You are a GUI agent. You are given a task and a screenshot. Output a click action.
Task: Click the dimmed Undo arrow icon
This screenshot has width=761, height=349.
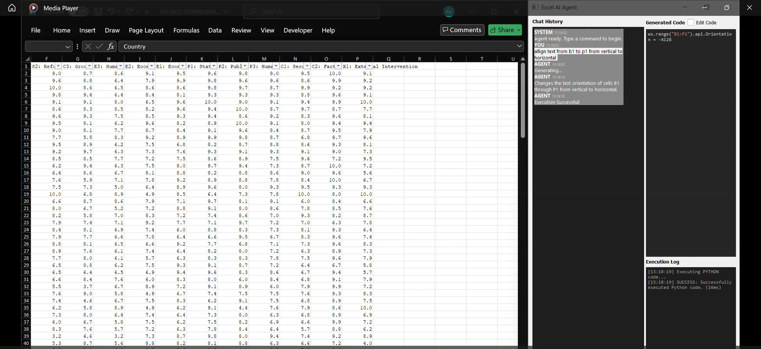pos(111,11)
